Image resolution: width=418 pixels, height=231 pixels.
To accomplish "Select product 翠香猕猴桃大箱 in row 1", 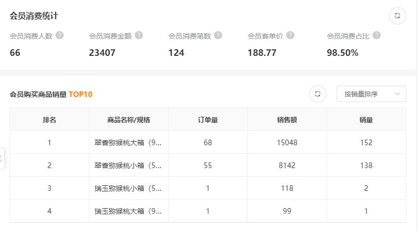I will 128,143.
